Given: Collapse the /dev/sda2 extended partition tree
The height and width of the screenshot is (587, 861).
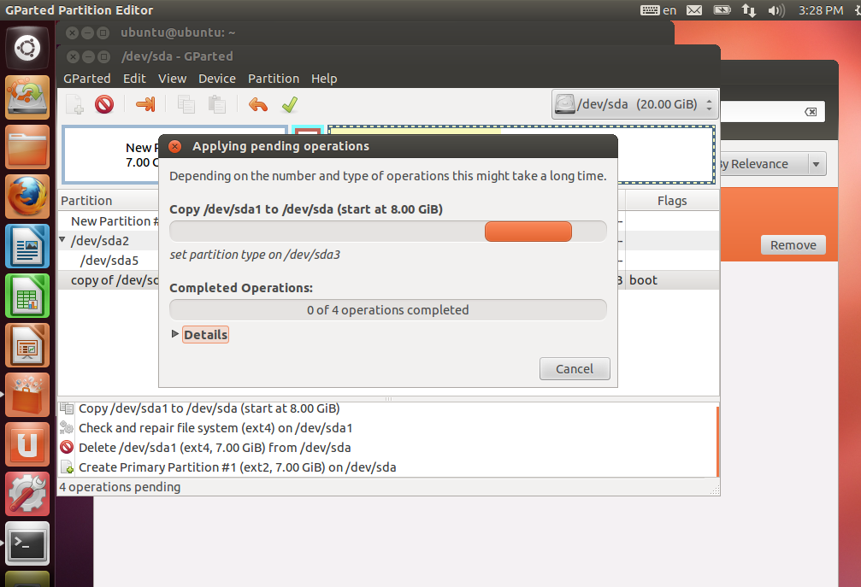Looking at the screenshot, I should (x=62, y=240).
